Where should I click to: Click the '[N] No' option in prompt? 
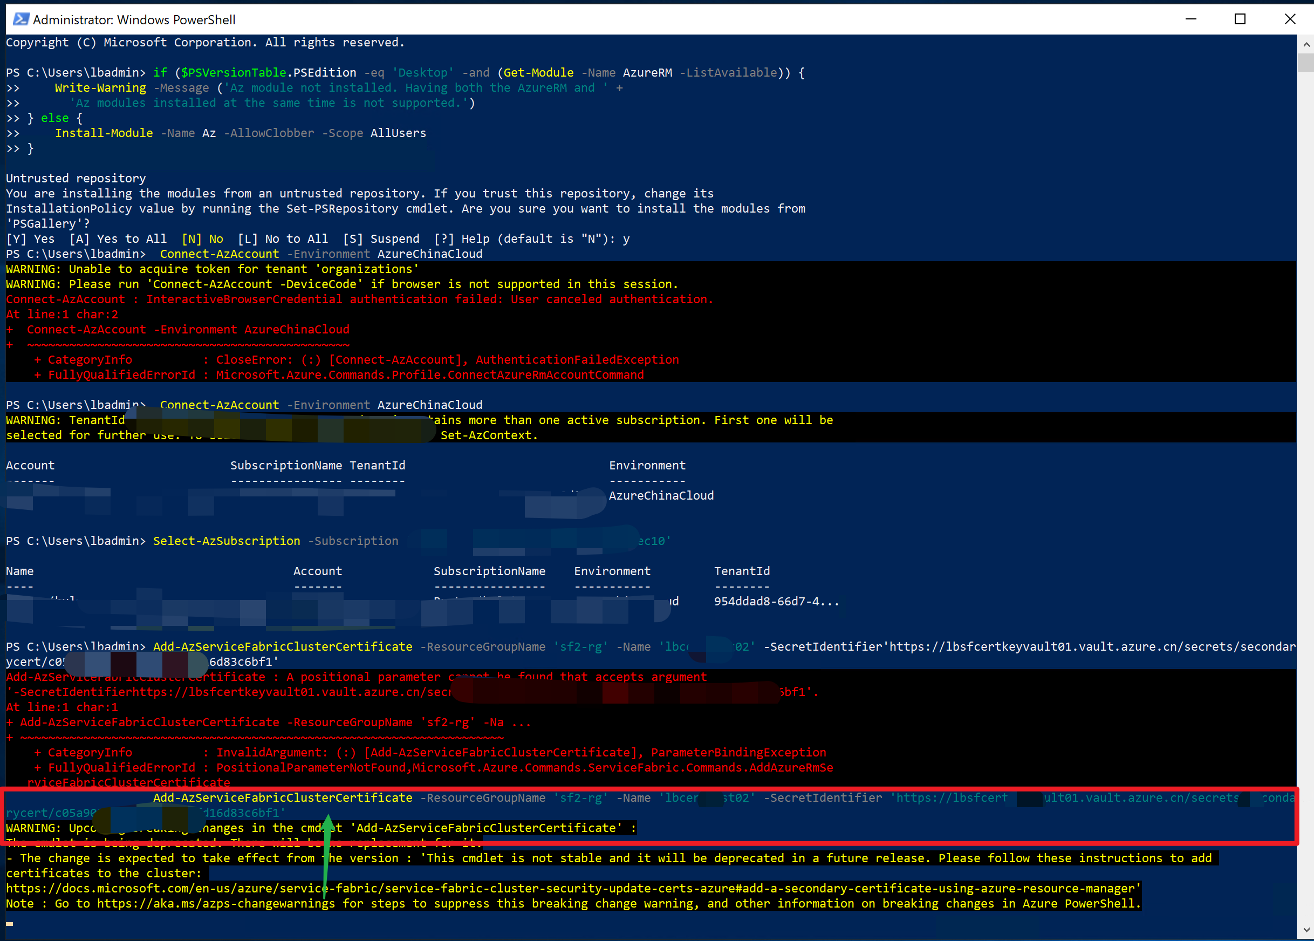point(202,238)
